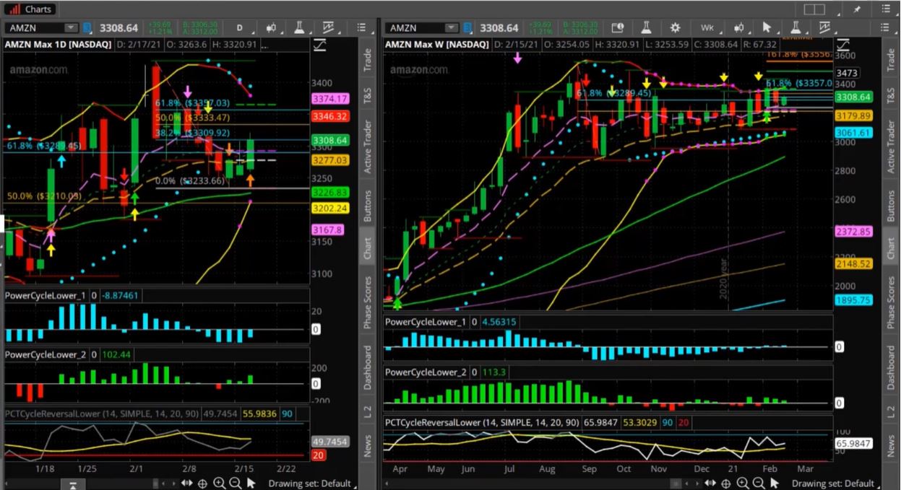The height and width of the screenshot is (490, 901).
Task: Open the right chart's list menu icon
Action: click(x=886, y=27)
